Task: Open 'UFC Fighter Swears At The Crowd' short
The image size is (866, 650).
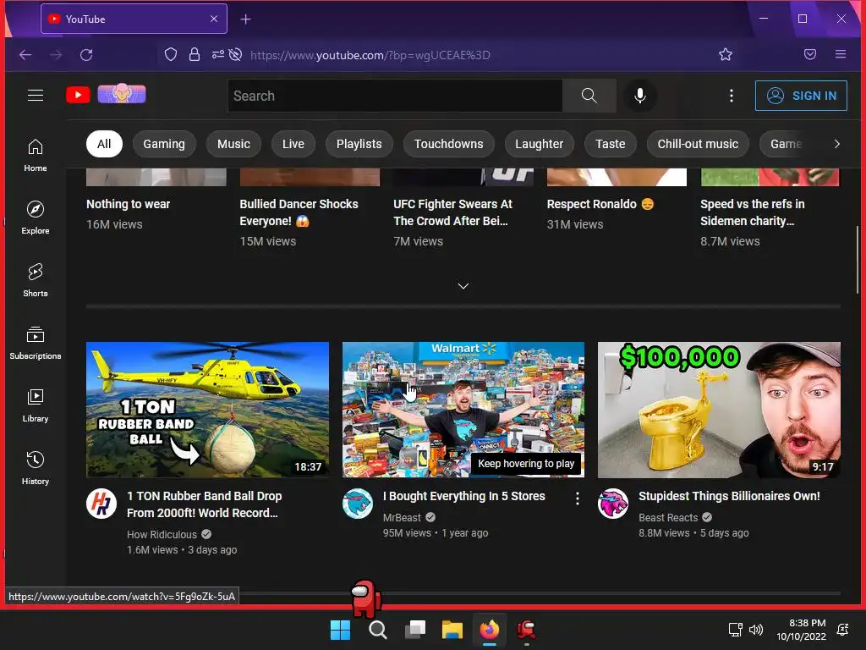Action: [453, 212]
